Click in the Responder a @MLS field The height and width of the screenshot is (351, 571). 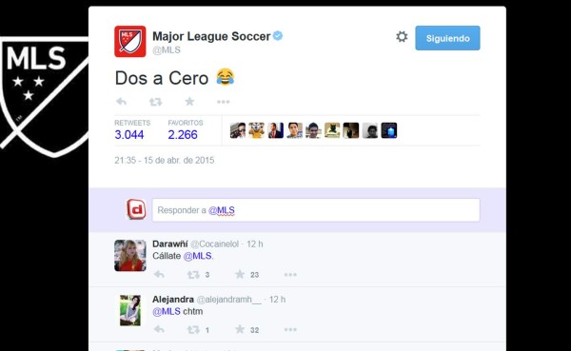pyautogui.click(x=316, y=210)
